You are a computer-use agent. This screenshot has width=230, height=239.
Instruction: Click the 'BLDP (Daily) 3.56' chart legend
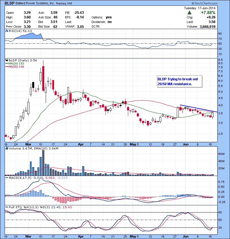(23, 60)
